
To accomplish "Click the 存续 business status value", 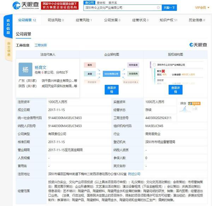I will point(148,110).
